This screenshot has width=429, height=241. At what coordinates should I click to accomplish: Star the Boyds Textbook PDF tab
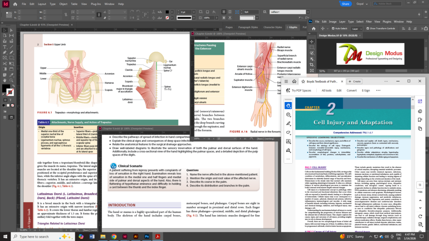(303, 82)
